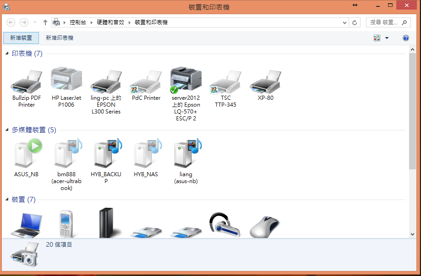
Task: Click the 20 個項目 status text
Action: coord(59,244)
